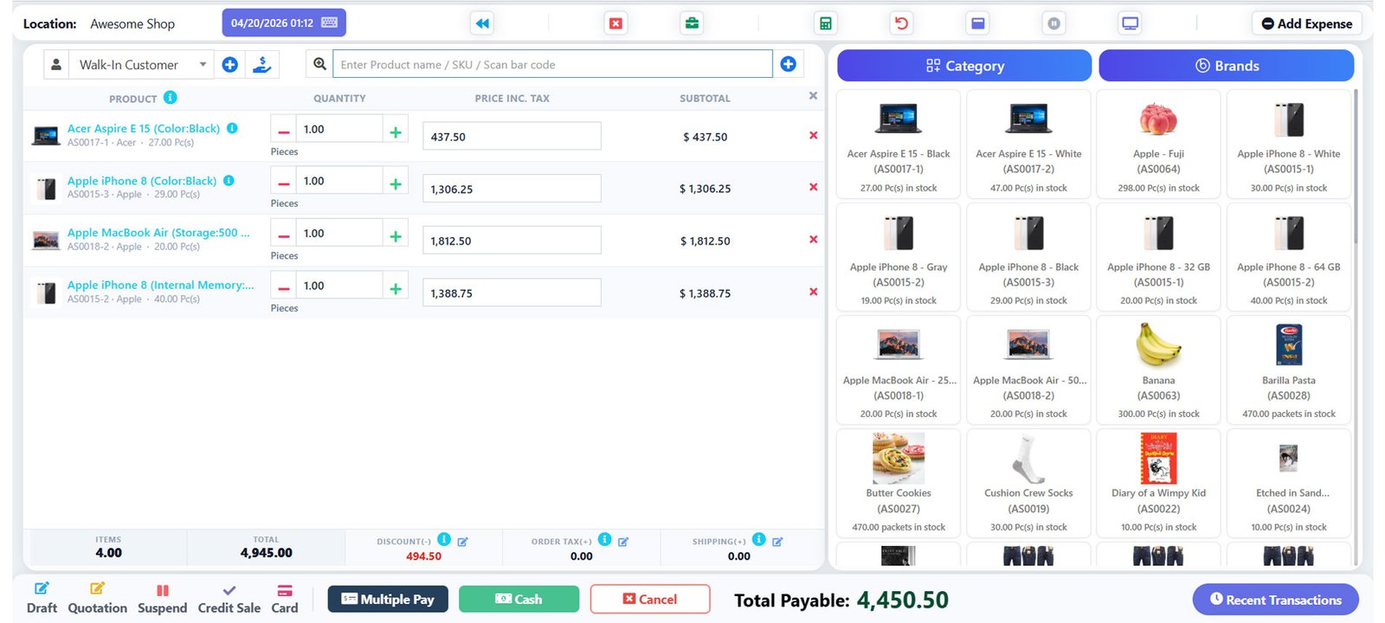
Task: Click the red X close-register icon in toolbar
Action: [615, 23]
